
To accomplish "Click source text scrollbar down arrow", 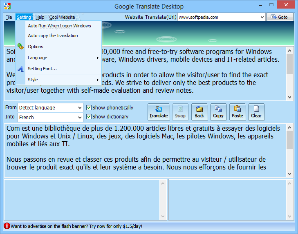I will (290, 97).
